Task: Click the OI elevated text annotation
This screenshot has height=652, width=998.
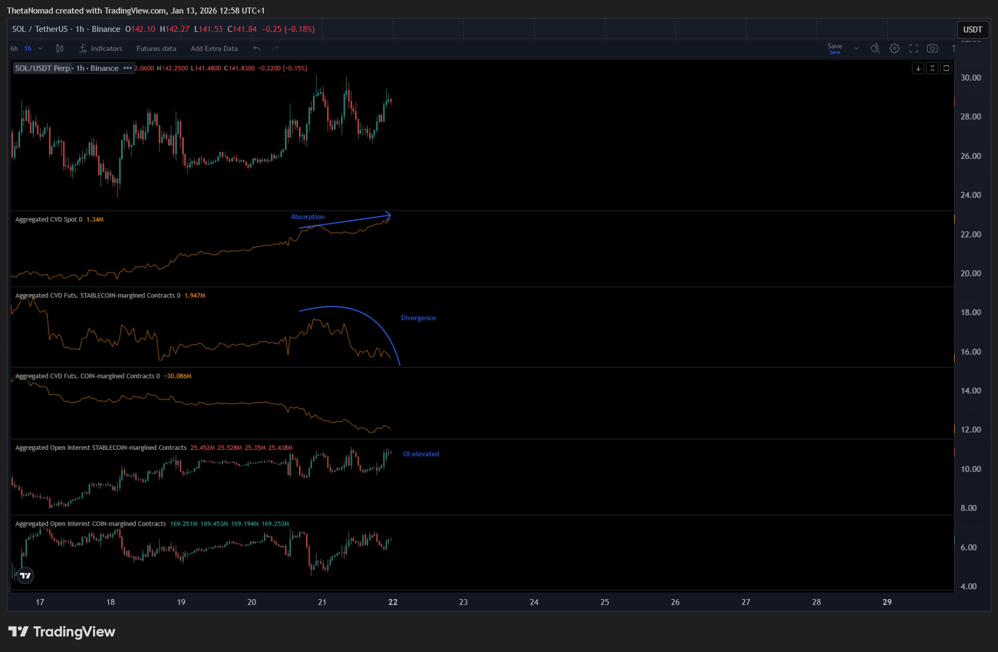Action: (421, 454)
